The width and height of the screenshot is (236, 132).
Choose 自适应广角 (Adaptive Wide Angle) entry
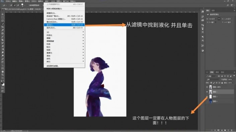[64, 16]
